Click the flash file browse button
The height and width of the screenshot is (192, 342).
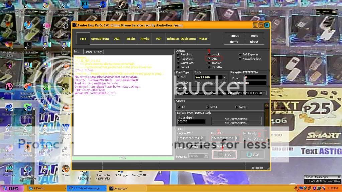pos(264,93)
